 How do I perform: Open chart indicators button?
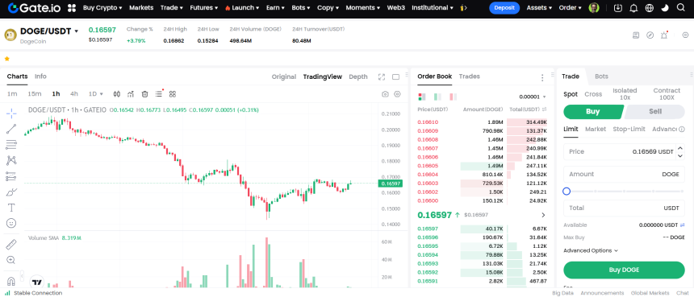pyautogui.click(x=131, y=94)
